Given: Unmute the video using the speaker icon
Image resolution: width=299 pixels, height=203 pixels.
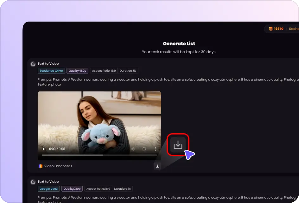Looking at the screenshot, I should pyautogui.click(x=133, y=149).
